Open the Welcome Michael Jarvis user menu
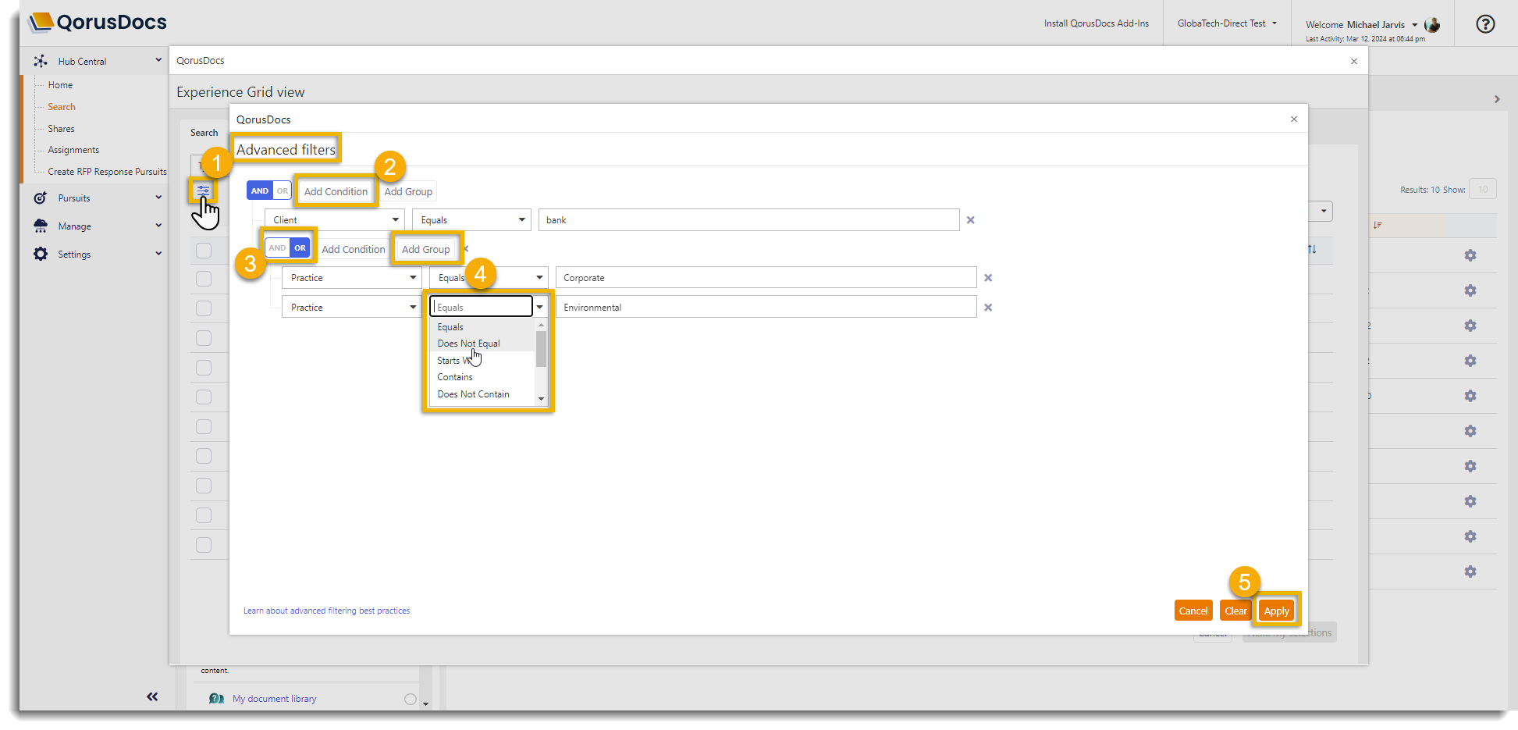The image size is (1518, 730). click(x=1361, y=25)
